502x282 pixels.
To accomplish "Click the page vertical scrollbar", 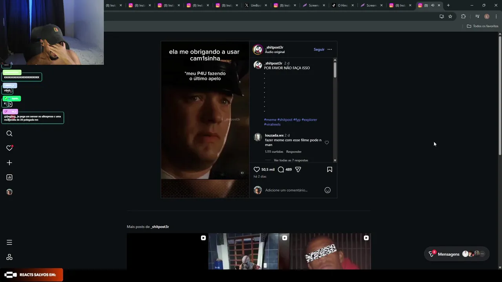I will click(500, 96).
